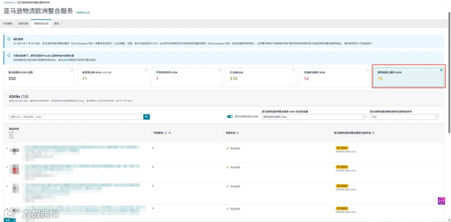Click the inline link in the PanEU promotion banner
This screenshot has height=222, width=451.
pos(65,60)
